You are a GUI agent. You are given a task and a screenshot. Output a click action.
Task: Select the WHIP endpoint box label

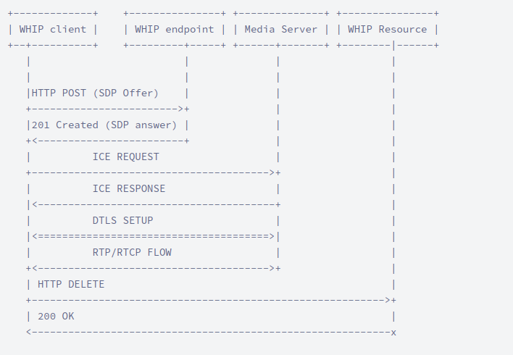point(174,30)
